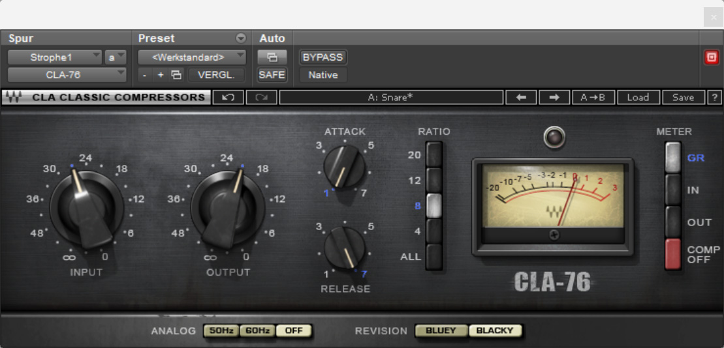Click the question mark help button
The image size is (724, 348).
[715, 98]
